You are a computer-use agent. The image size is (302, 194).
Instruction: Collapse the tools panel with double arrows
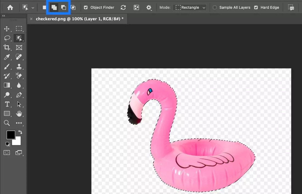[x=4, y=16]
